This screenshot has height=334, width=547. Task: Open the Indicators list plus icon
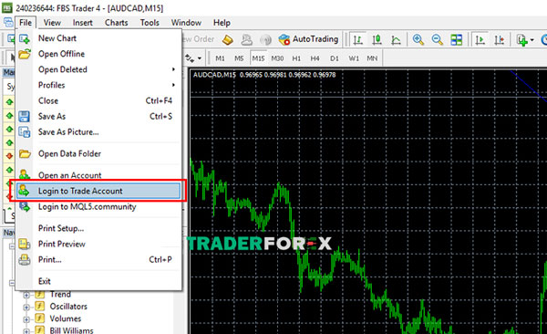coord(522,40)
